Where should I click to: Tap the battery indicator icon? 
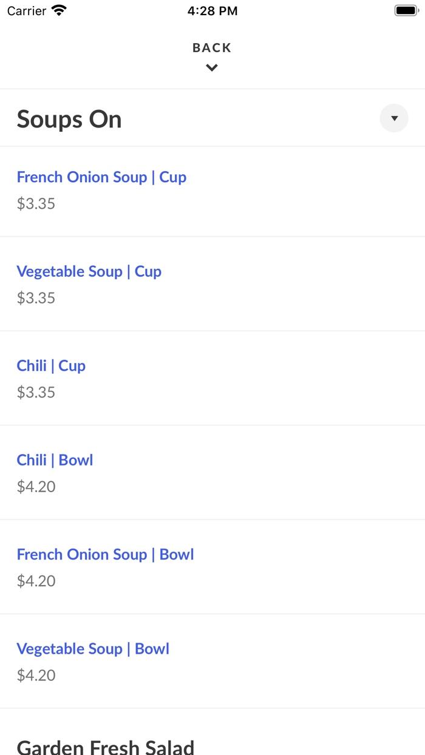click(x=406, y=11)
